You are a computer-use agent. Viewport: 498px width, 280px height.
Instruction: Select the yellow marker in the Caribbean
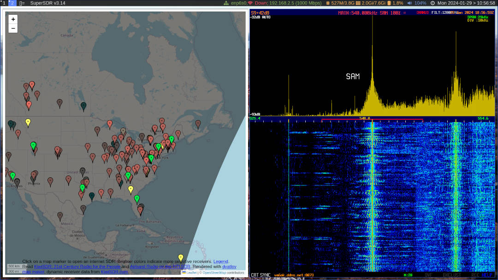click(181, 257)
